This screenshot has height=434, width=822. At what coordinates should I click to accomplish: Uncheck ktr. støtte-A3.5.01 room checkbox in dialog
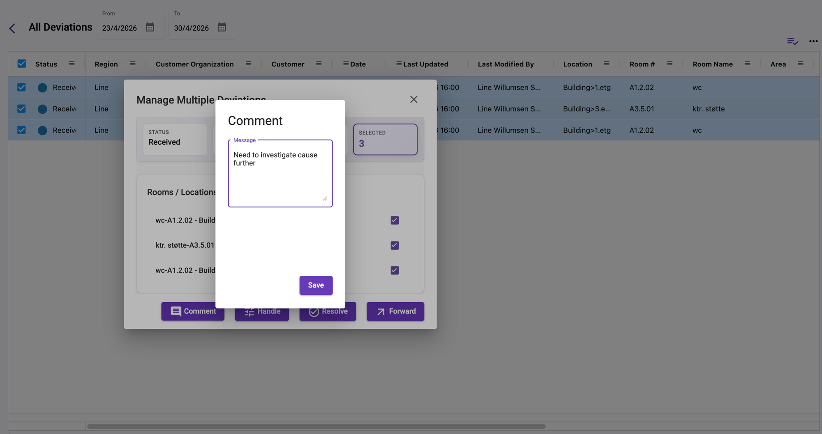click(395, 246)
